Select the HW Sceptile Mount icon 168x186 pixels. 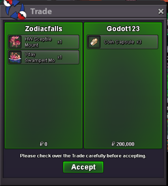pos(15,42)
